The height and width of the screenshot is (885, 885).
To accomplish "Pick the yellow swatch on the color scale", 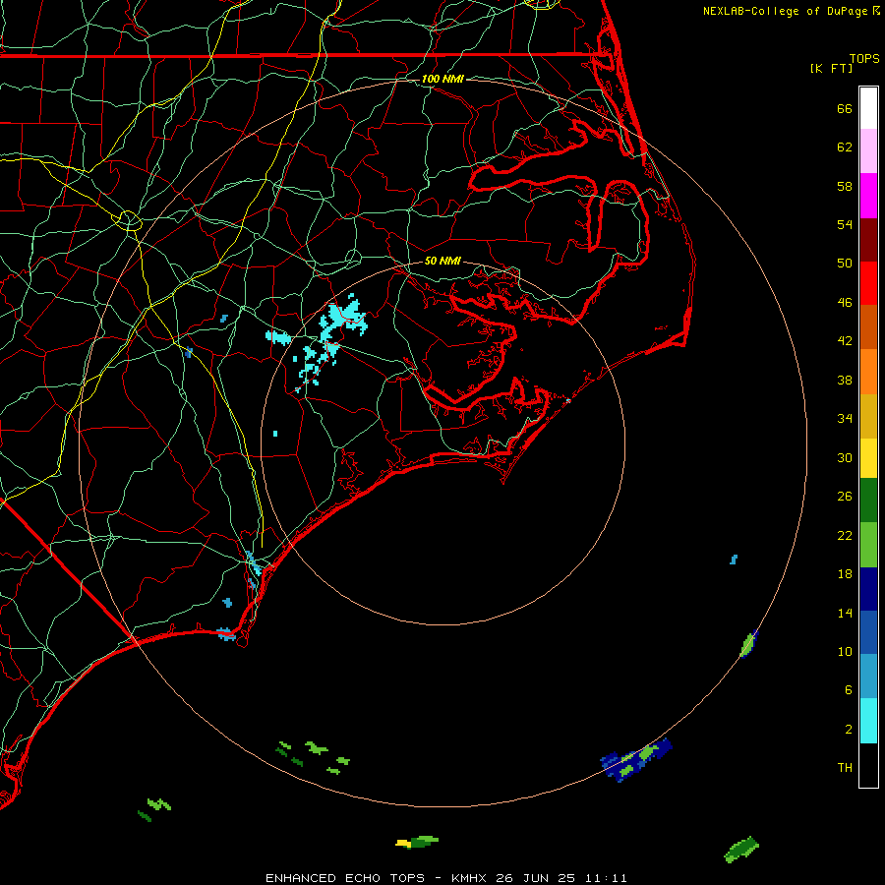I will pyautogui.click(x=868, y=458).
